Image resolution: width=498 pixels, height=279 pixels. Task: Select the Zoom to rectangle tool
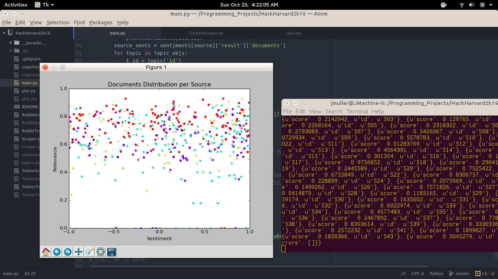coord(90,252)
